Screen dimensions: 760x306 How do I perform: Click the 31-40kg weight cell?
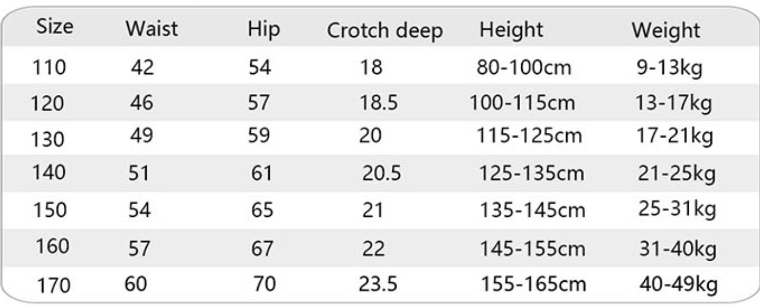678,248
